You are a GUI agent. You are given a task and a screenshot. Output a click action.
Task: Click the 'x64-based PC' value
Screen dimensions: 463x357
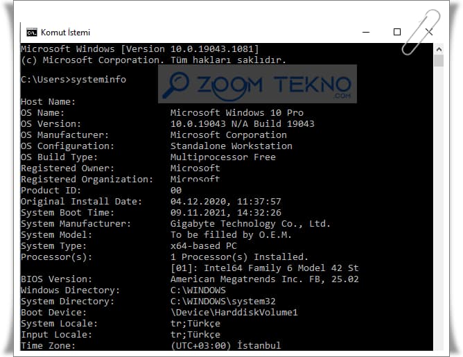point(204,246)
